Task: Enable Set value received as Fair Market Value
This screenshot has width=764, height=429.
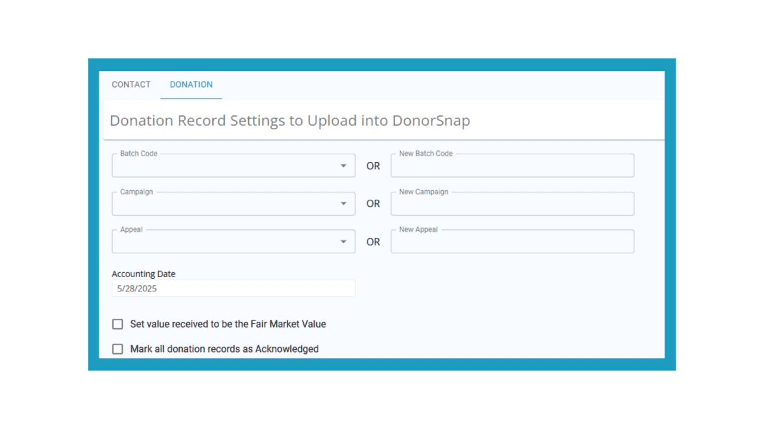Action: (x=118, y=324)
